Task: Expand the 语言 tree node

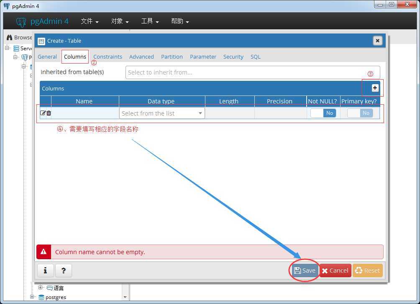Action: point(40,287)
